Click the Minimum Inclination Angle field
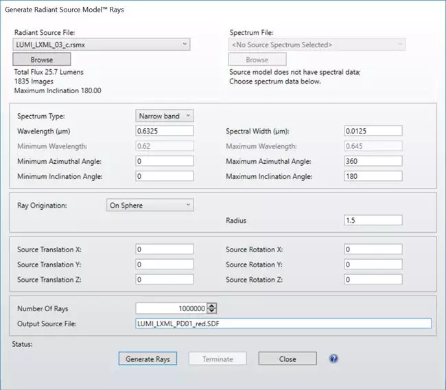The image size is (446, 390). [x=165, y=176]
